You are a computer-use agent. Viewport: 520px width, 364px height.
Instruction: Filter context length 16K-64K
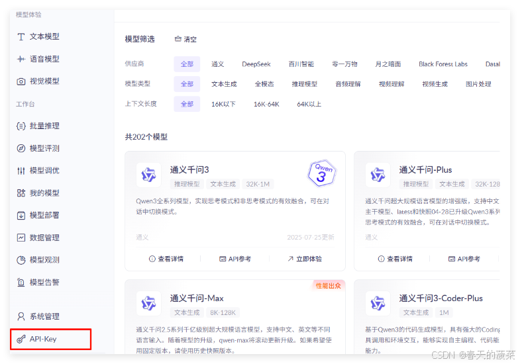[x=266, y=105]
